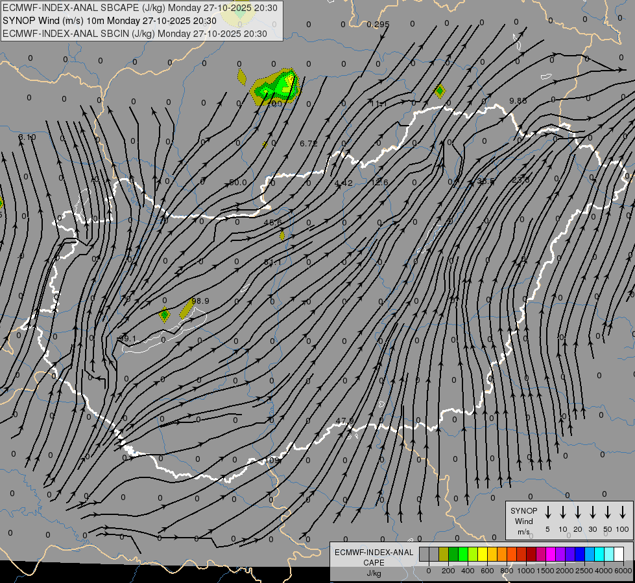
Task: Click the SYNOP Wind m/s legend label
Action: coord(523,521)
